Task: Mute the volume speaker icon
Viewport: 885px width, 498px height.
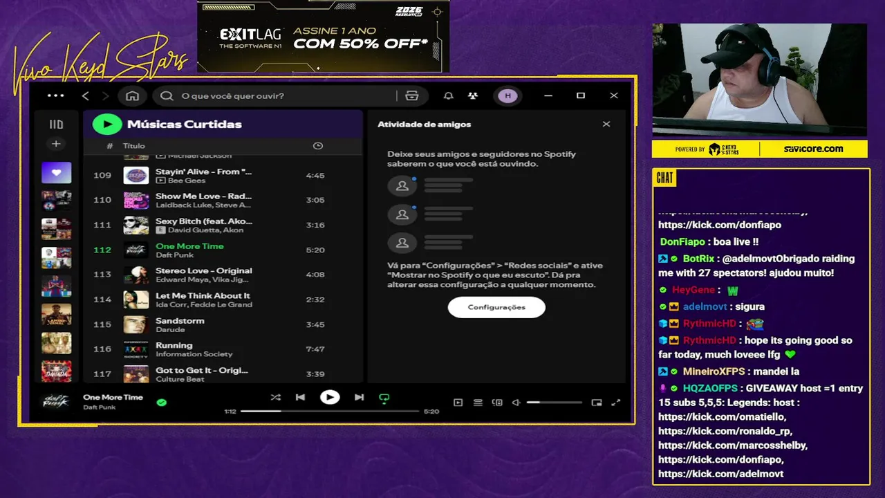Action: 516,403
